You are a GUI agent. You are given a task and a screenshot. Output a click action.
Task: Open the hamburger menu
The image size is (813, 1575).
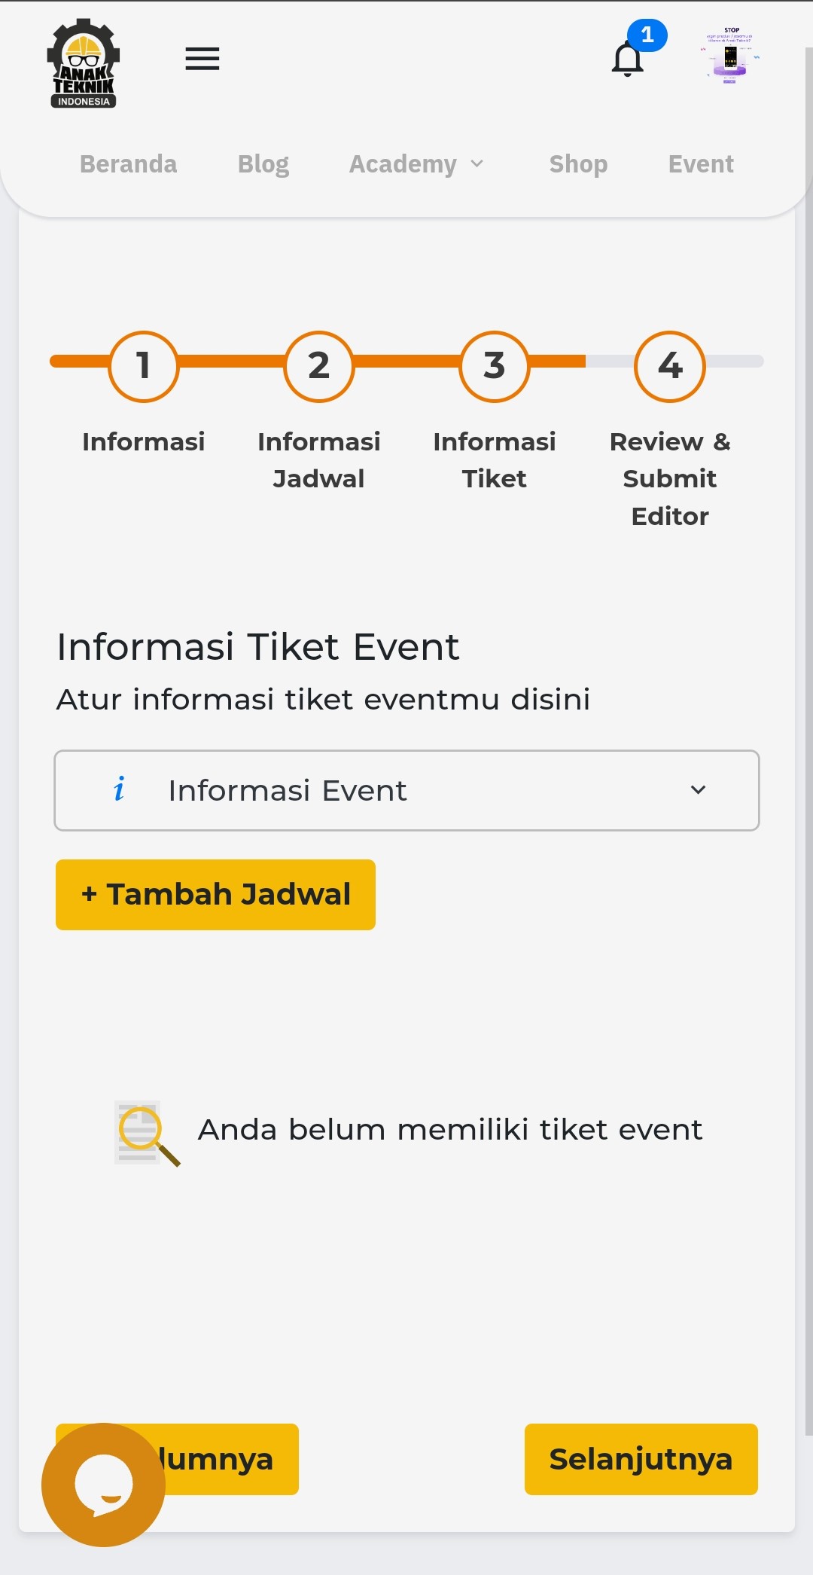[x=202, y=59]
